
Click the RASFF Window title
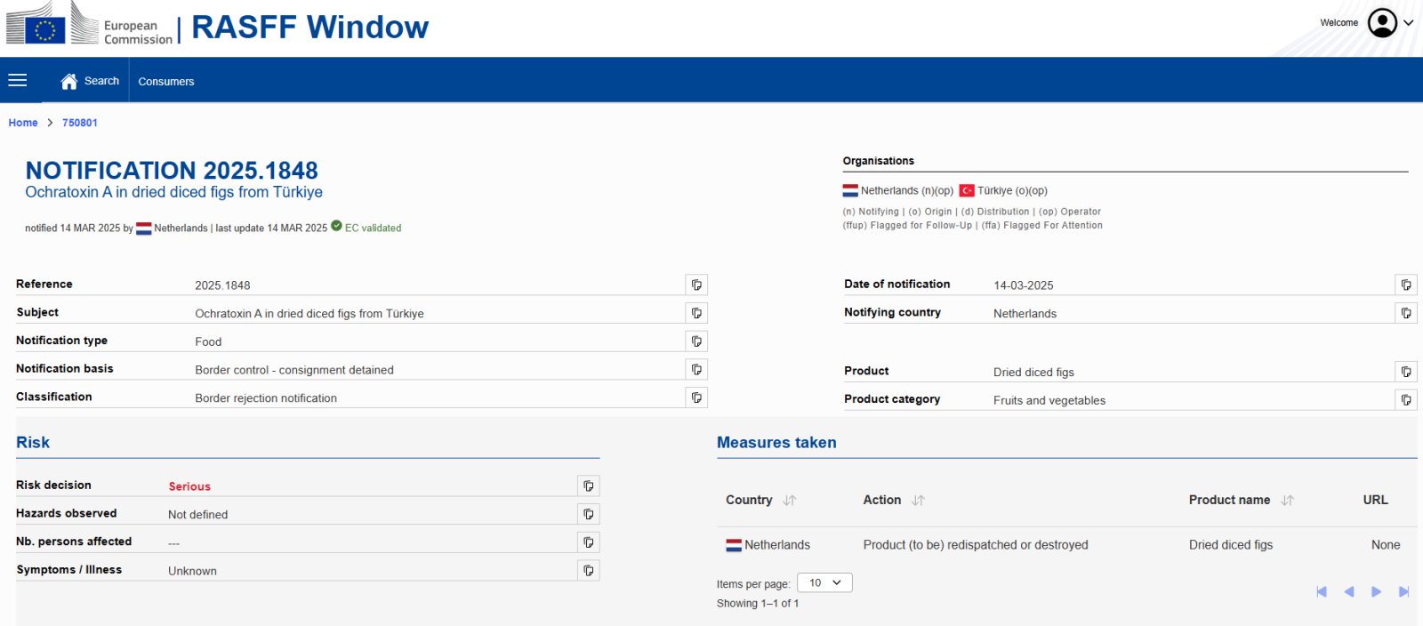[310, 28]
